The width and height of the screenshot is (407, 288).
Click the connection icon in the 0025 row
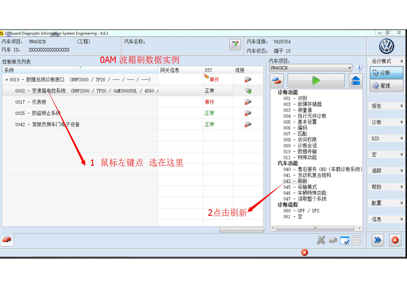[248, 113]
